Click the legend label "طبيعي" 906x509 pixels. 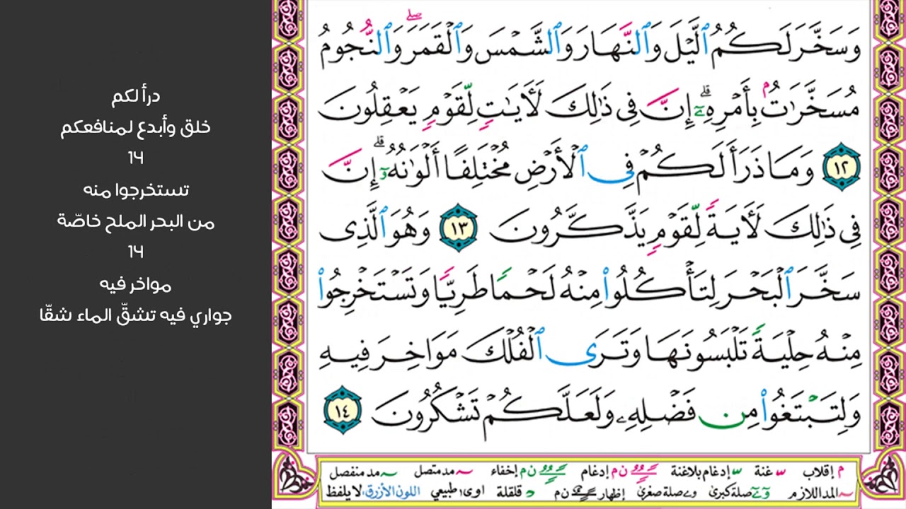click(x=443, y=493)
